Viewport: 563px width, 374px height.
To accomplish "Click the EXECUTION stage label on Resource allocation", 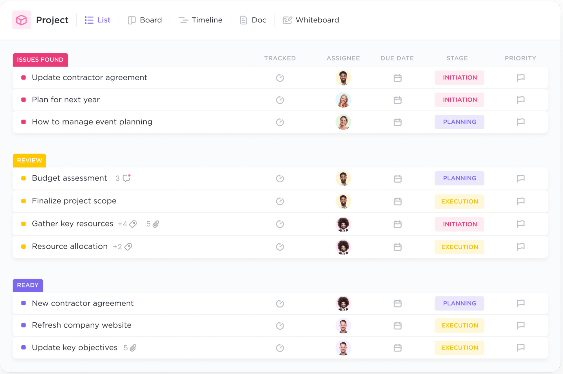I will [459, 247].
